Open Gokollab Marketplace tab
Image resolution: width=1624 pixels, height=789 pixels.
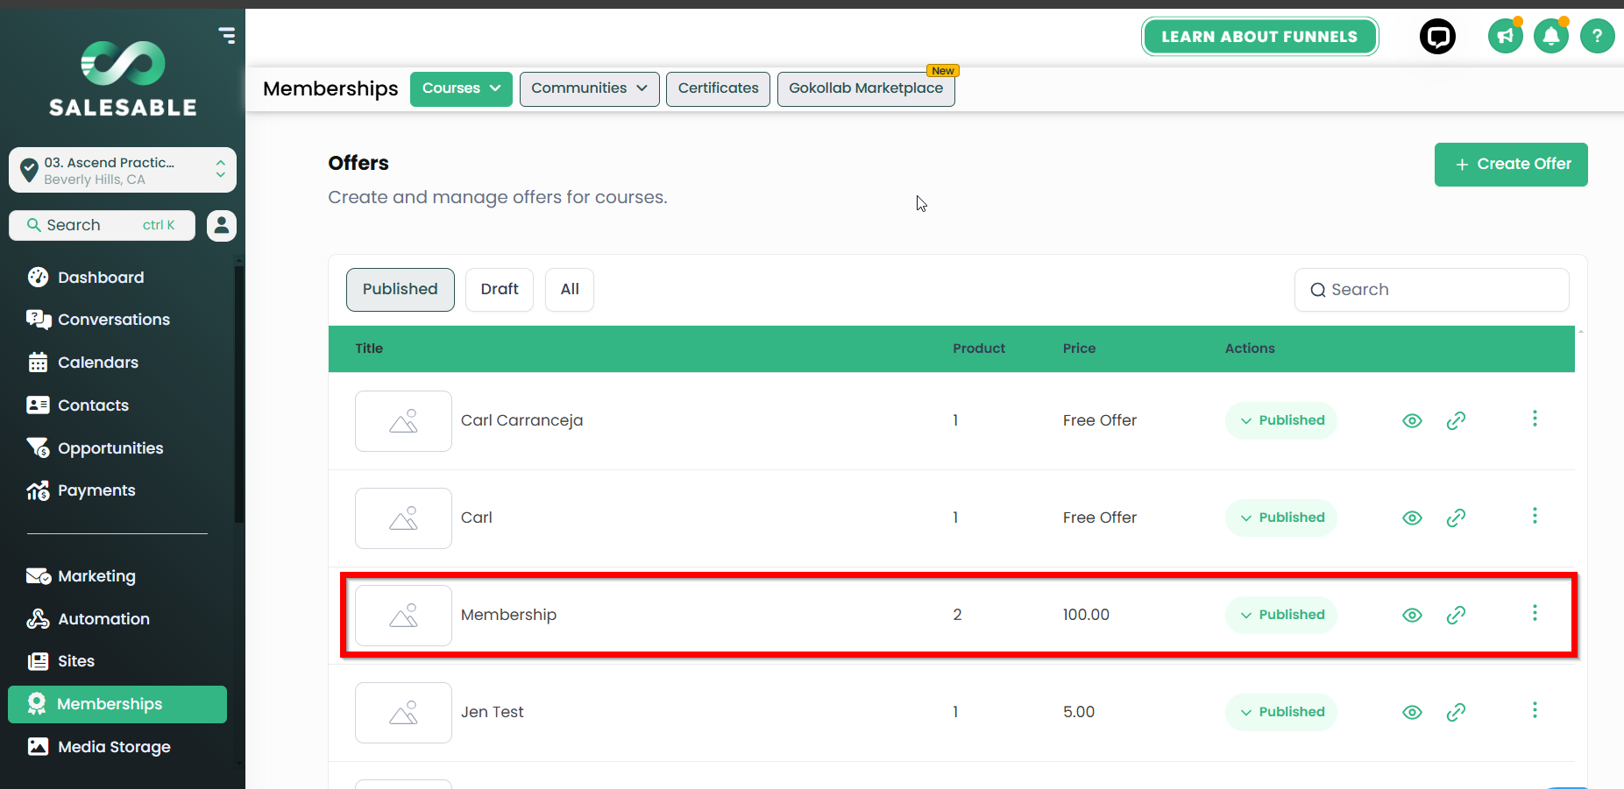click(x=866, y=88)
